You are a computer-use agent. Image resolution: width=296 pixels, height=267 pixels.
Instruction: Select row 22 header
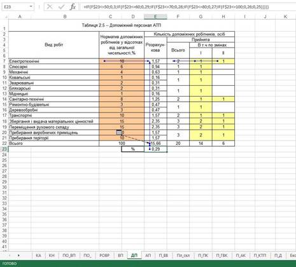click(x=4, y=144)
